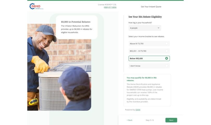Select the Above $173,700 radio button
This screenshot has height=125, width=211.
pos(166,43)
